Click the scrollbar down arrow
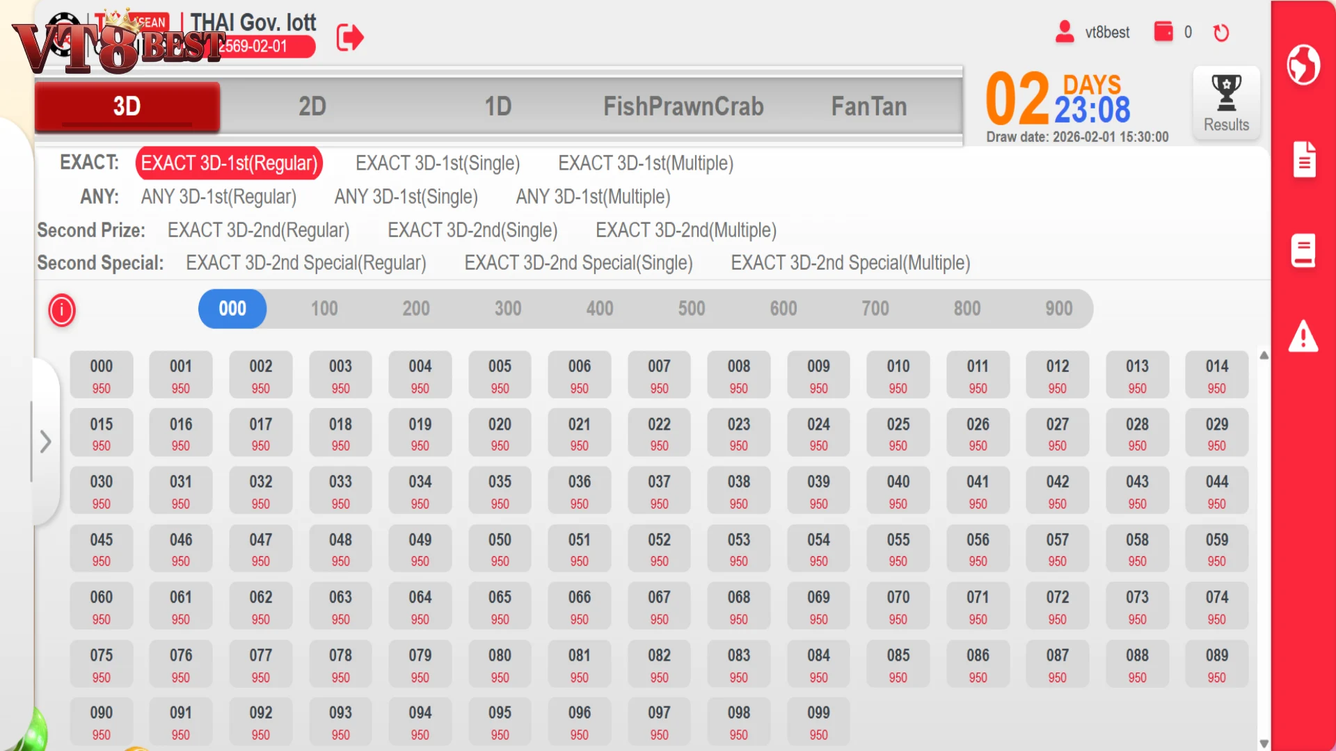 click(x=1264, y=743)
